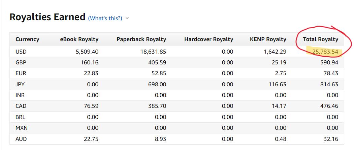Click the Royalties Earned heading

pos(47,17)
